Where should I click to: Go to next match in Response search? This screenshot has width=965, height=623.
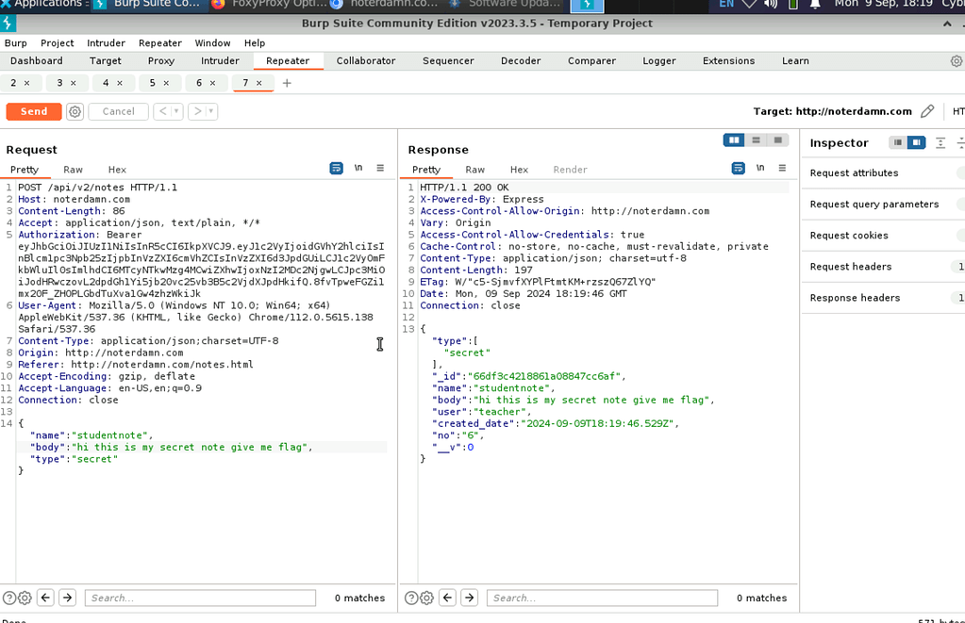point(469,598)
